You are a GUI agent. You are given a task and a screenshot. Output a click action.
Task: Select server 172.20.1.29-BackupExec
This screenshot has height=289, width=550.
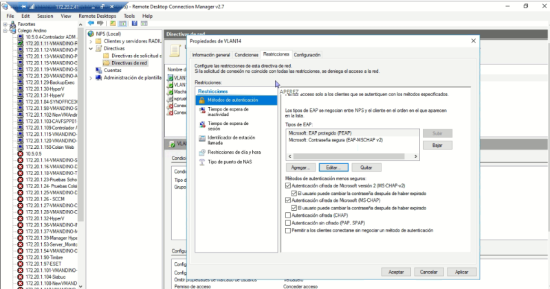pos(49,82)
